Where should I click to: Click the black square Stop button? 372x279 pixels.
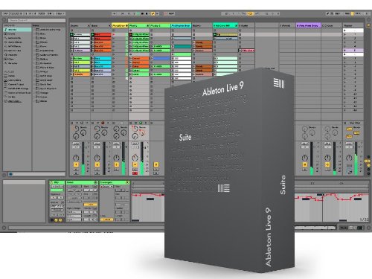142,13
